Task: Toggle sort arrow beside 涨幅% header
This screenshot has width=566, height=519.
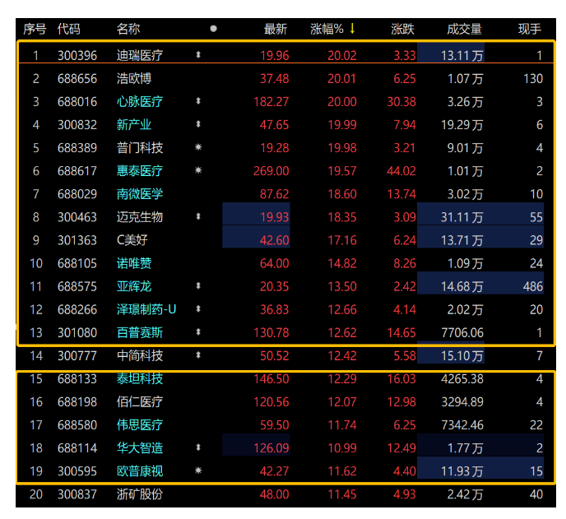Action: (352, 29)
